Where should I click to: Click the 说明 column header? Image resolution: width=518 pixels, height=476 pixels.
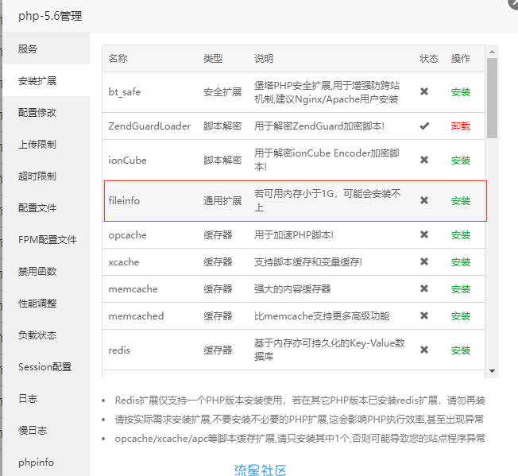pos(264,59)
